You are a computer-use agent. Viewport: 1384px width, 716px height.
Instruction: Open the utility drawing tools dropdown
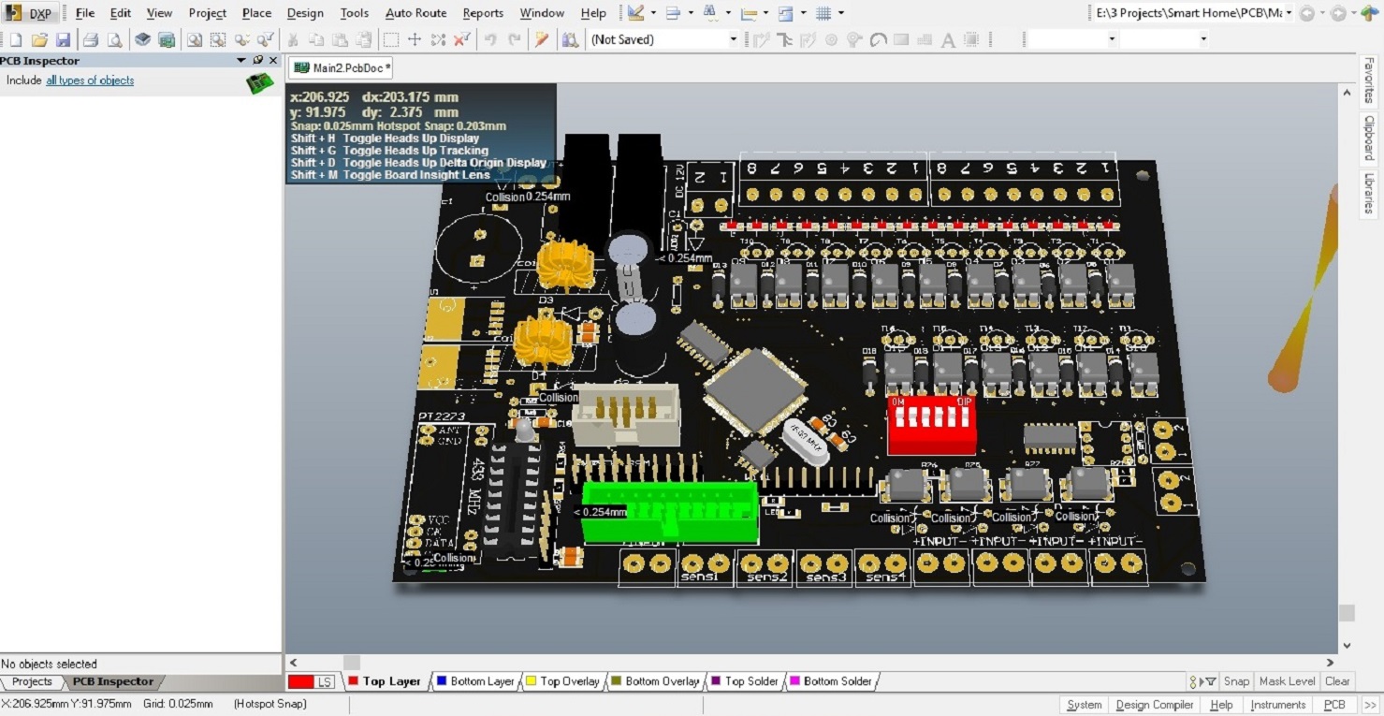[653, 13]
